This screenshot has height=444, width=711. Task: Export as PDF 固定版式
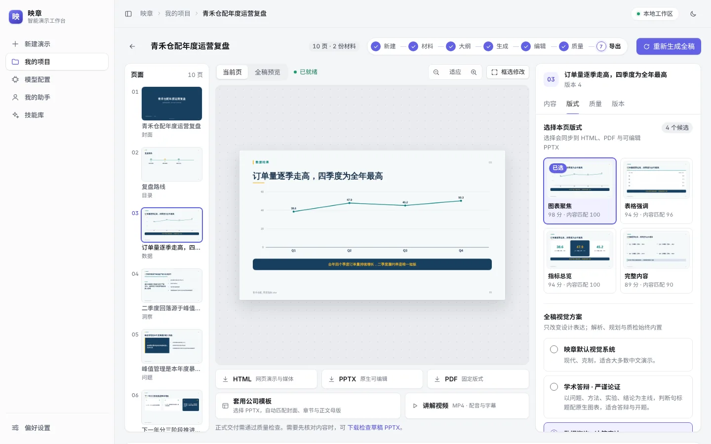(x=478, y=379)
